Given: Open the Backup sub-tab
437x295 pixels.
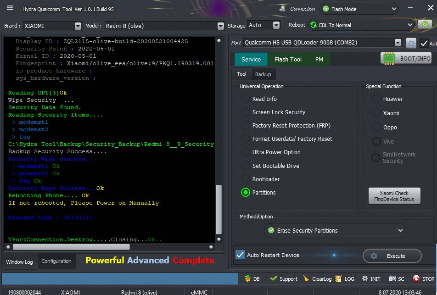Looking at the screenshot, I should tap(263, 74).
